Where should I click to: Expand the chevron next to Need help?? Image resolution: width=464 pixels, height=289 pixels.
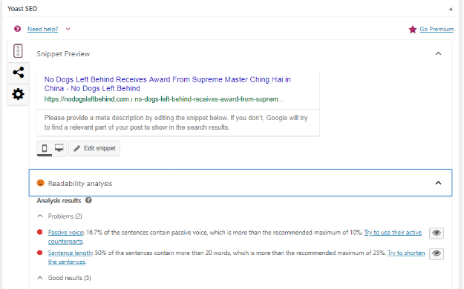pyautogui.click(x=68, y=29)
